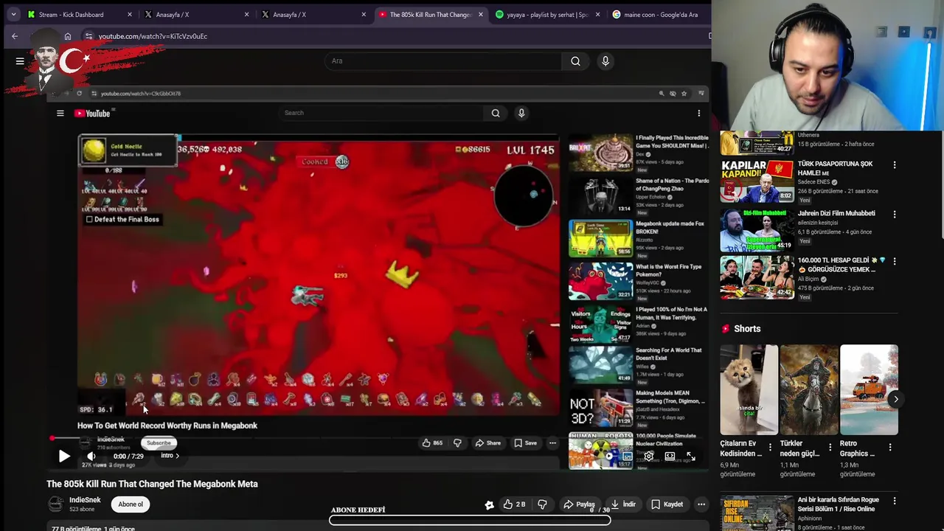This screenshot has height=531, width=944.
Task: Tick Defeat the Final Boss checkbox
Action: (90, 219)
